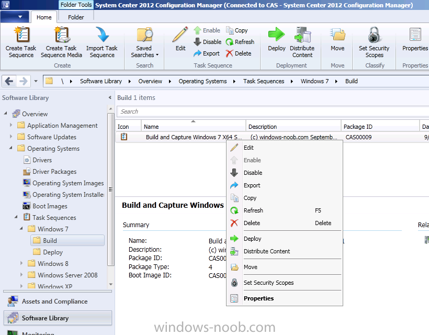Image resolution: width=429 pixels, height=335 pixels.
Task: Choose Distribute Content in context menu
Action: coord(285,251)
